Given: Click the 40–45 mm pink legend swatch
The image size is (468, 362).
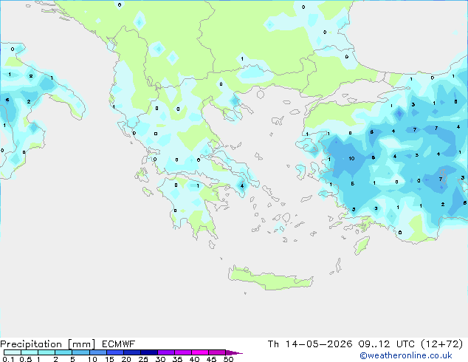Looking at the screenshot, I should [200, 352].
